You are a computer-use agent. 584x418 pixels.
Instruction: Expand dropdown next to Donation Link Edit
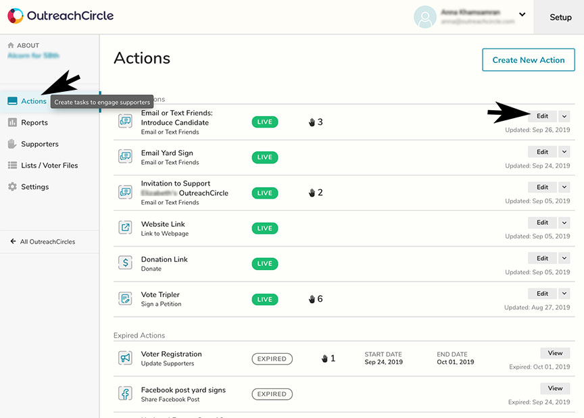tap(564, 258)
